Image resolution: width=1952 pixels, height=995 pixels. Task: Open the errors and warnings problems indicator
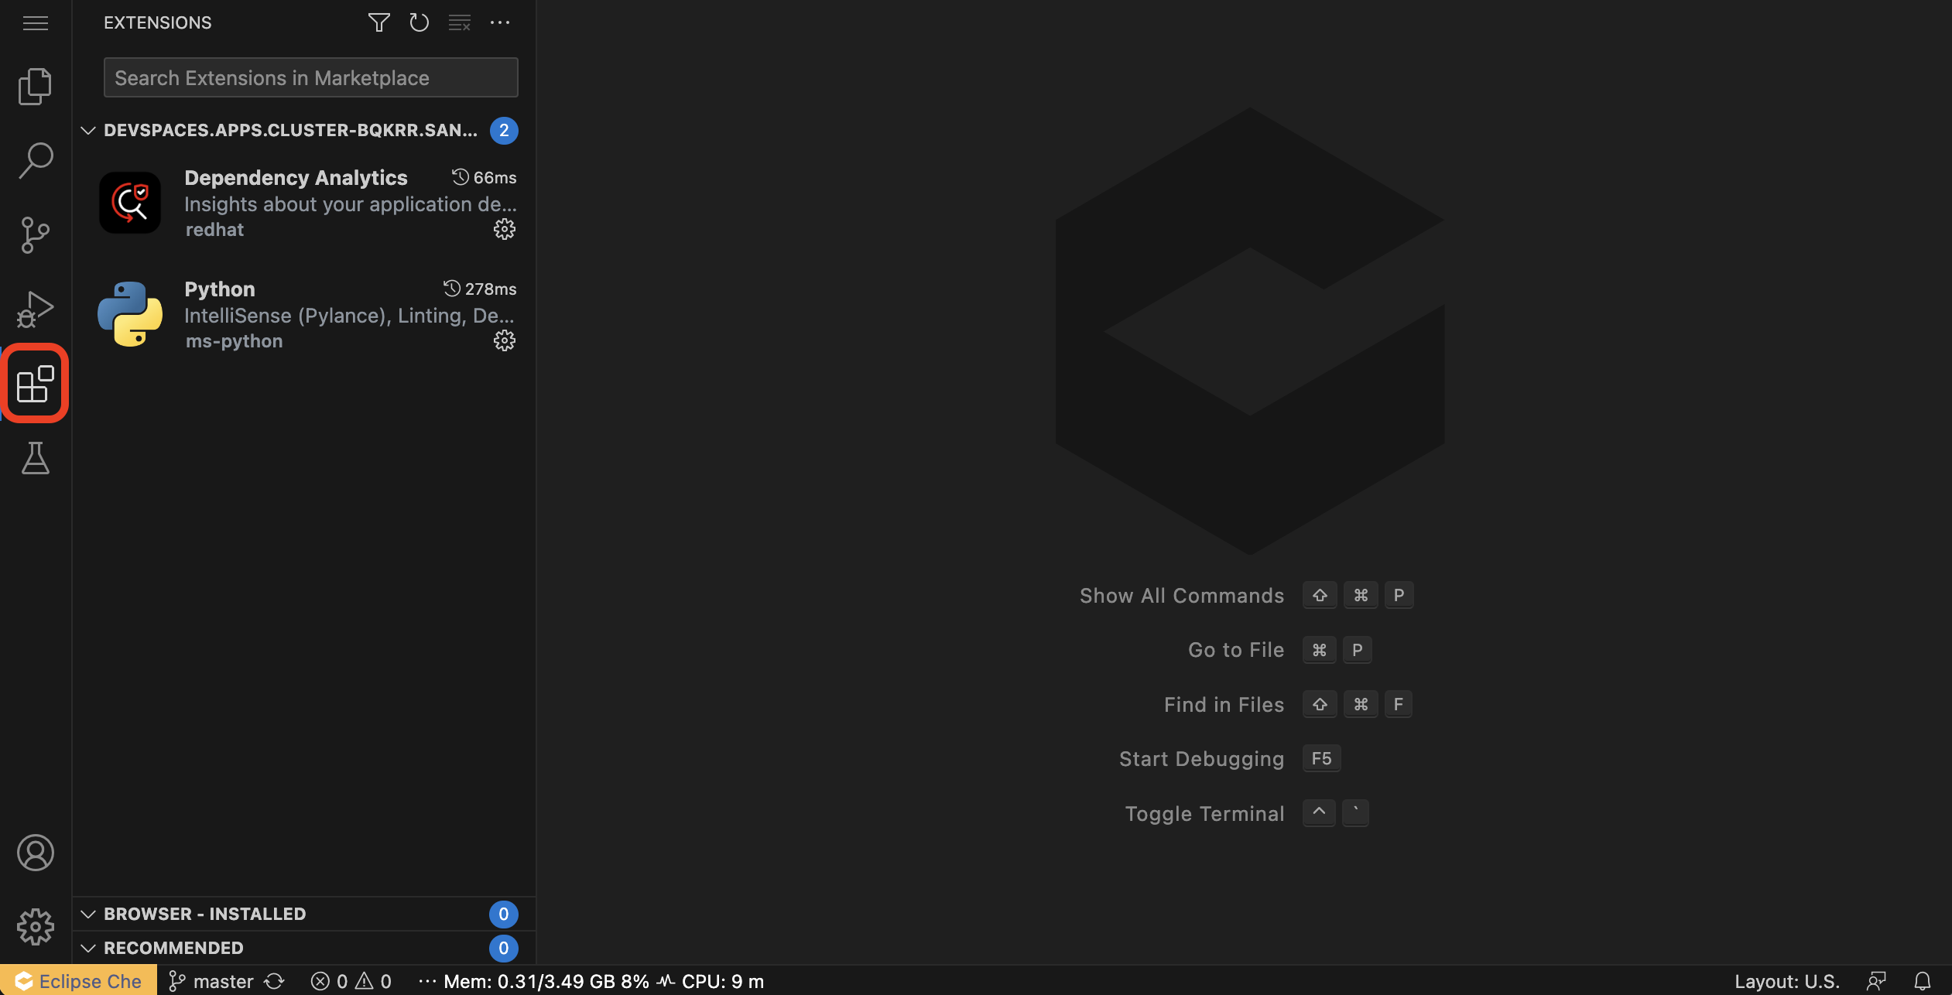pyautogui.click(x=351, y=981)
